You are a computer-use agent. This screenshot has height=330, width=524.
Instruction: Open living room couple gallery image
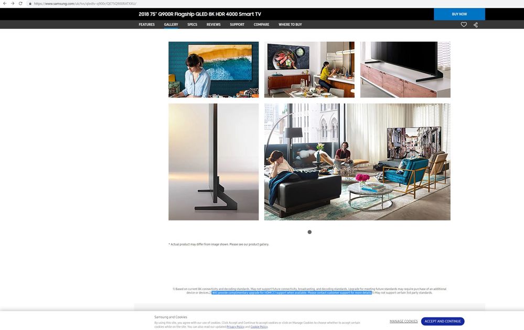tap(357, 162)
